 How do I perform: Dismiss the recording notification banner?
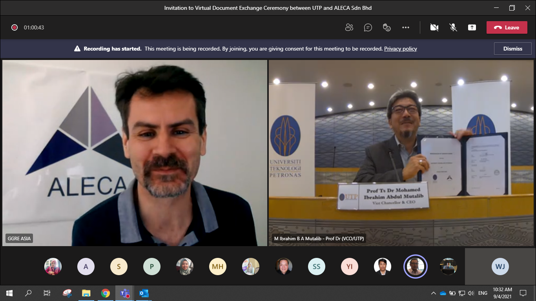click(x=513, y=49)
